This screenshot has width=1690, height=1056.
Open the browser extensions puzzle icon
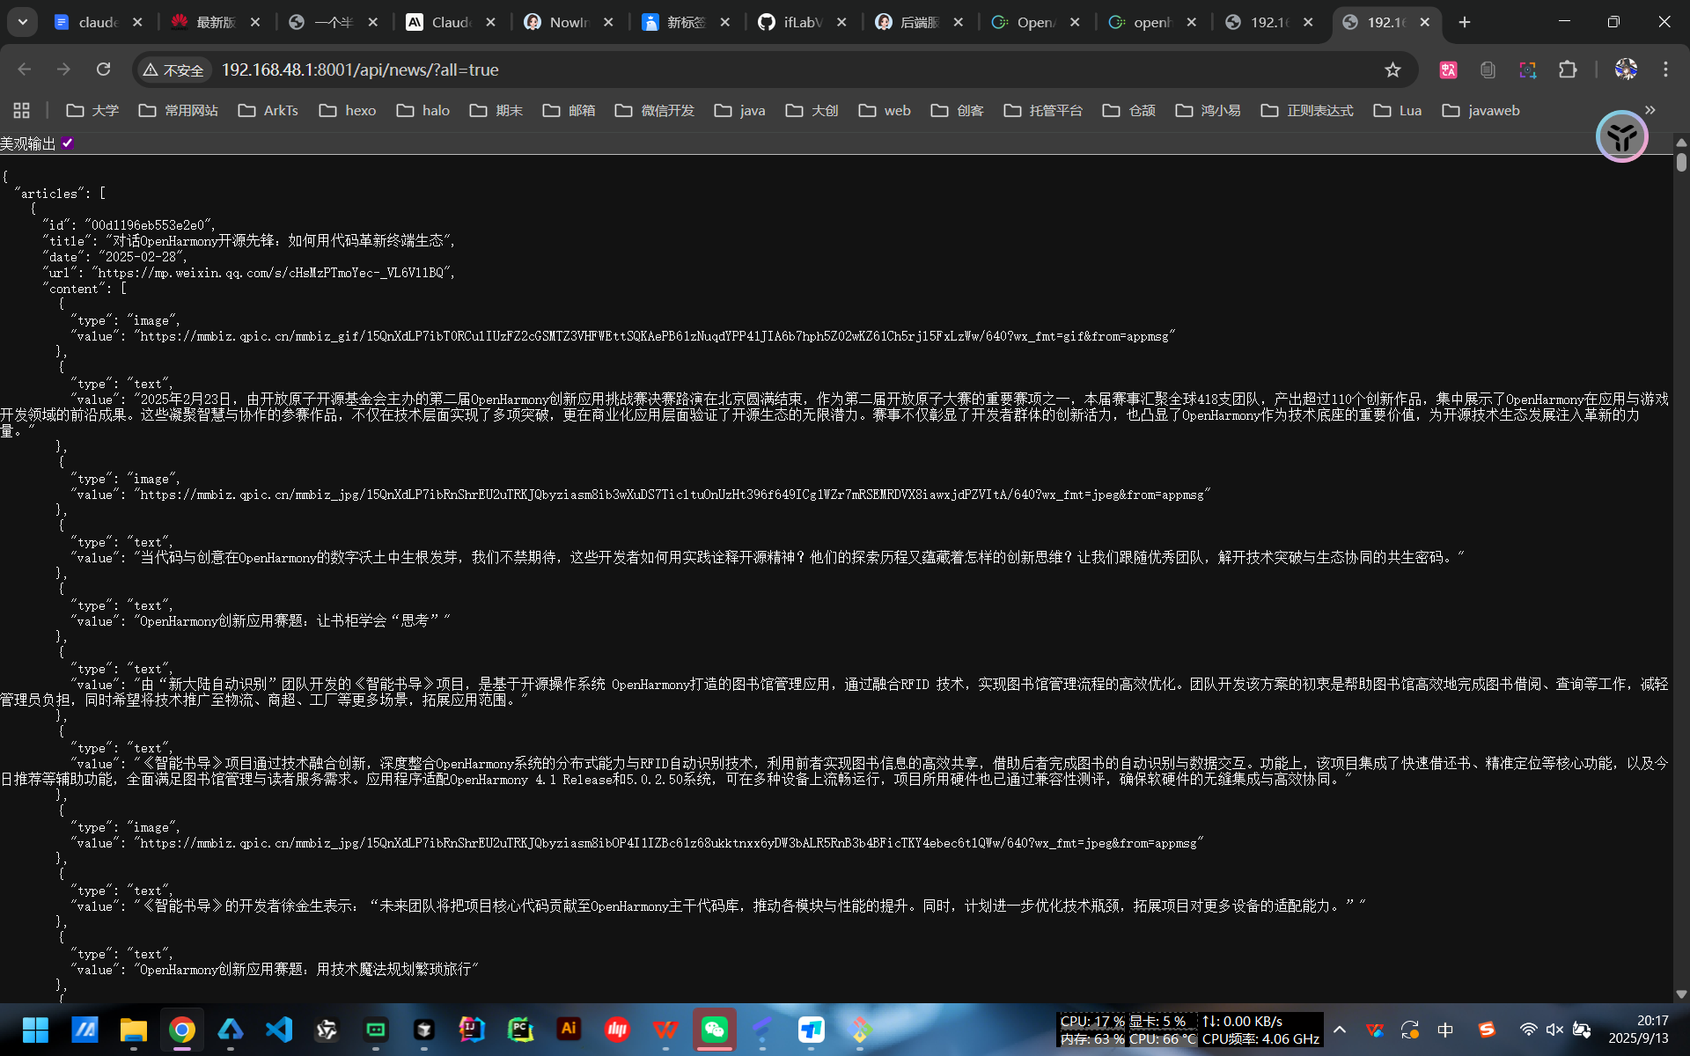point(1568,70)
